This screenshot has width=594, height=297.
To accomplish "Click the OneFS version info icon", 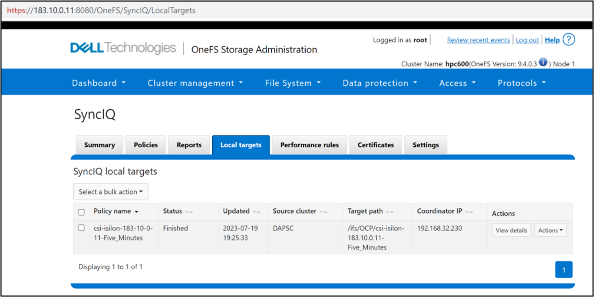I will point(543,62).
